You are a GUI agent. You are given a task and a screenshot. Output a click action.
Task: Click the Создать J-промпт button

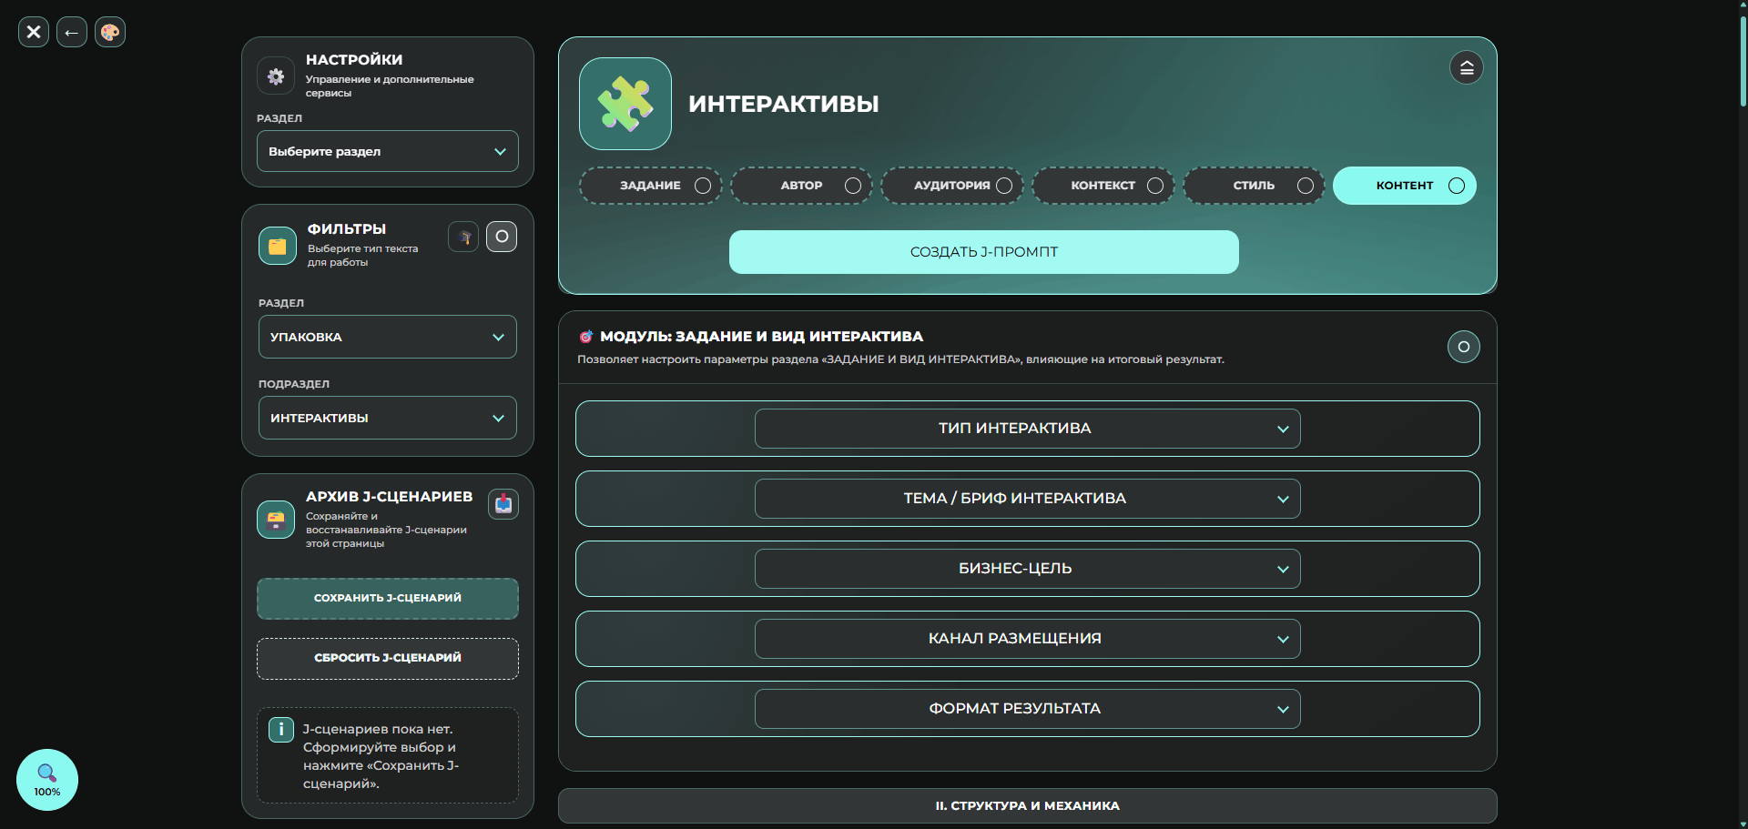coord(984,252)
